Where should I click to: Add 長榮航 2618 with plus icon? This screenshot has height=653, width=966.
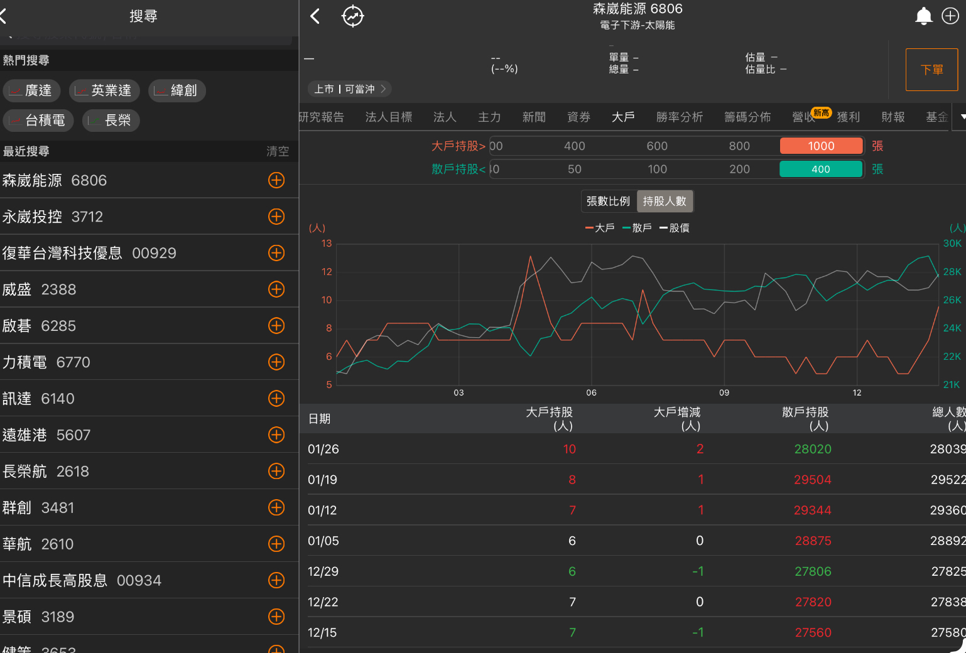click(276, 472)
